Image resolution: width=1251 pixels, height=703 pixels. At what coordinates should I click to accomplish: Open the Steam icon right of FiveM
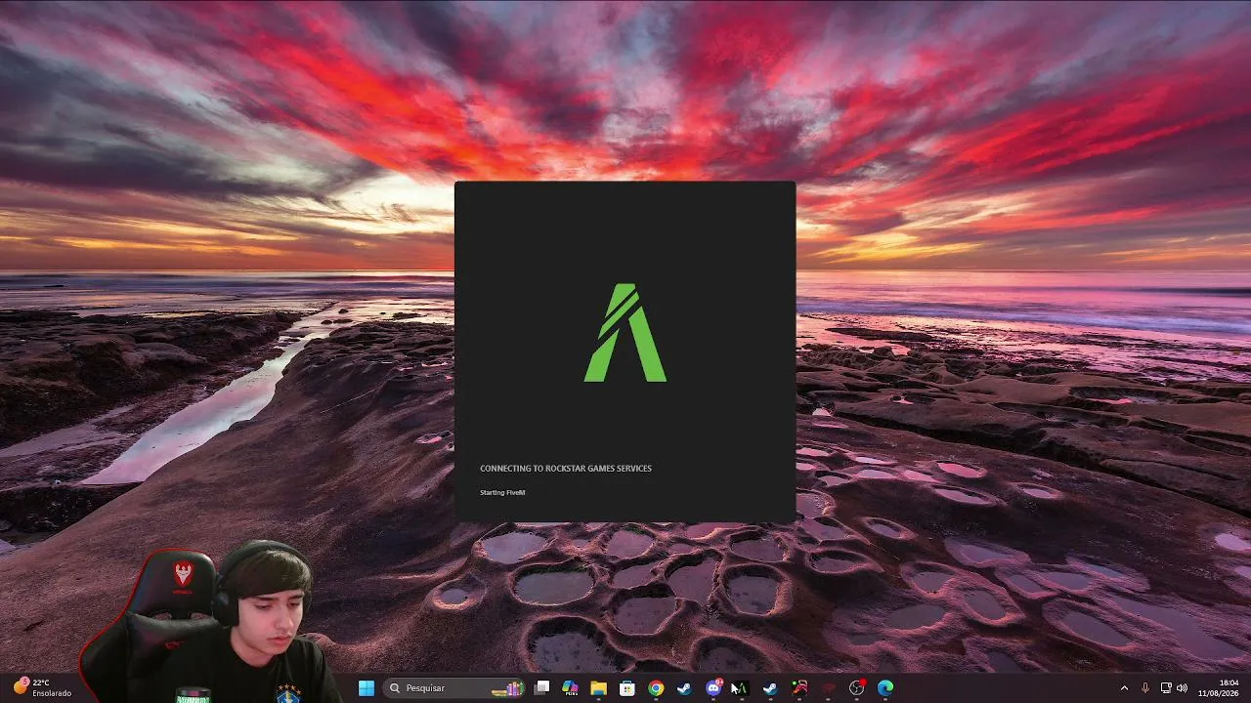click(x=770, y=688)
